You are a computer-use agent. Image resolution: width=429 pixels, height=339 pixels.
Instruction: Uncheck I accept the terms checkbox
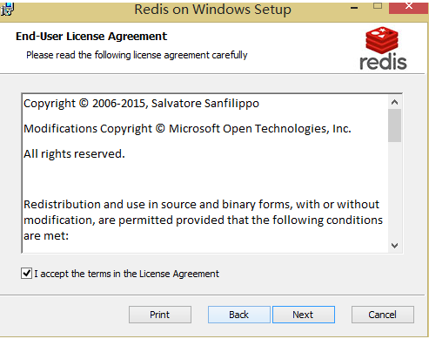(x=26, y=274)
